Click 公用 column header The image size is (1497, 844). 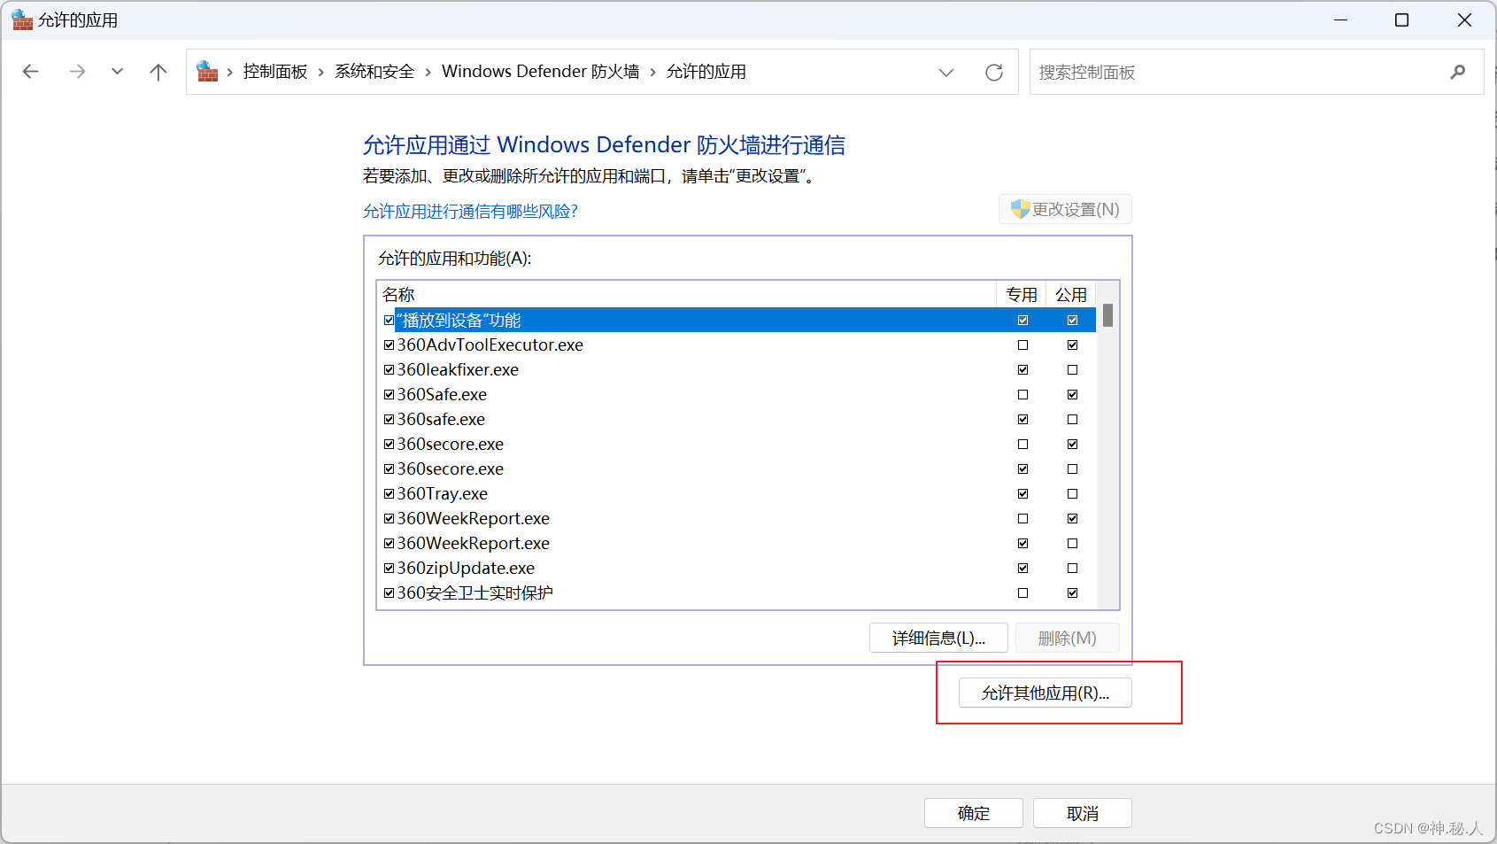[x=1071, y=295]
